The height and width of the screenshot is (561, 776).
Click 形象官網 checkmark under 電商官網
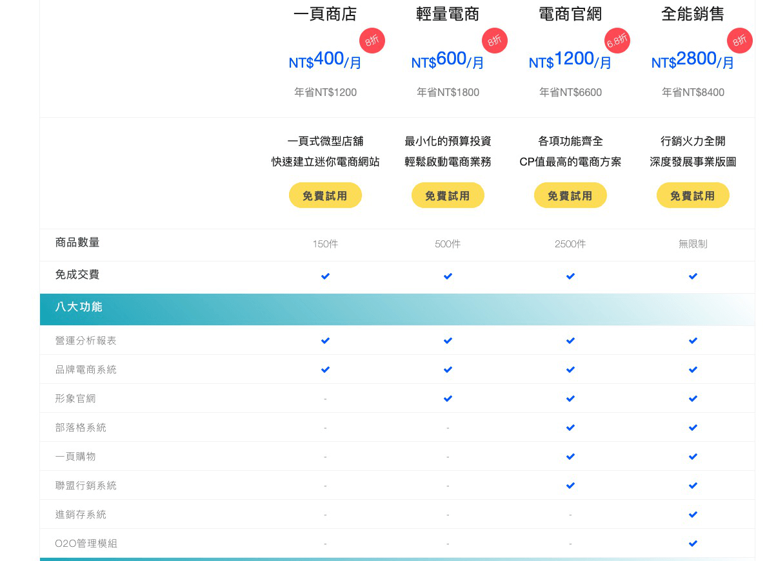(570, 399)
